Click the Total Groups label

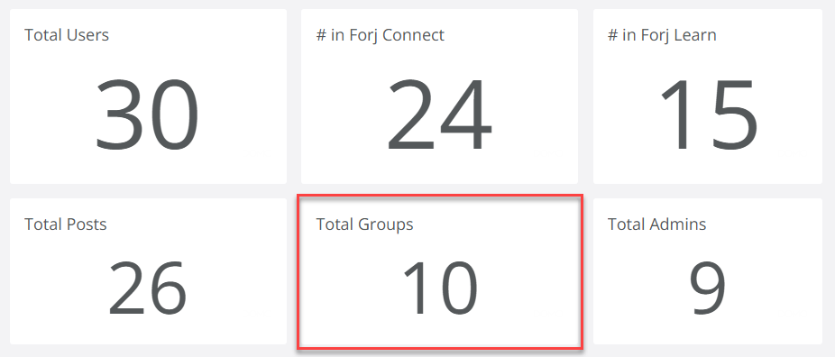point(365,225)
